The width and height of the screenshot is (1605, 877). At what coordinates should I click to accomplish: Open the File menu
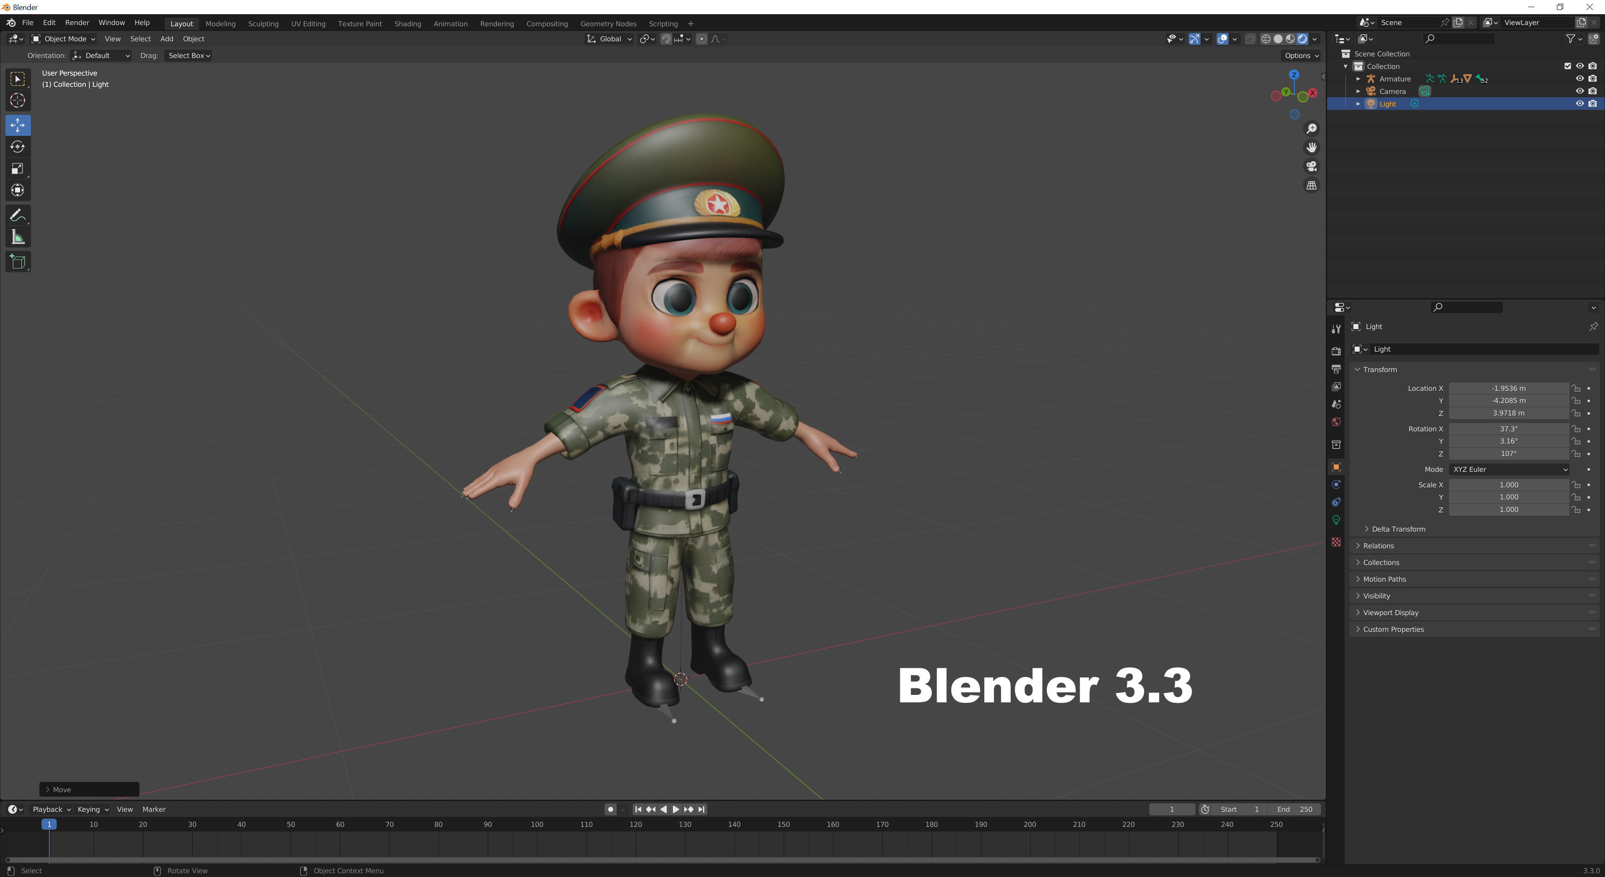[28, 23]
